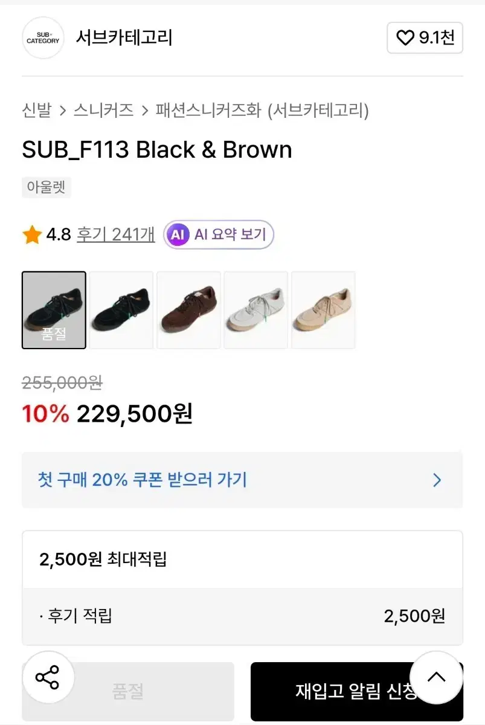Tap the heart like icon showing 9.1천
Image resolution: width=485 pixels, height=725 pixels.
pyautogui.click(x=405, y=38)
